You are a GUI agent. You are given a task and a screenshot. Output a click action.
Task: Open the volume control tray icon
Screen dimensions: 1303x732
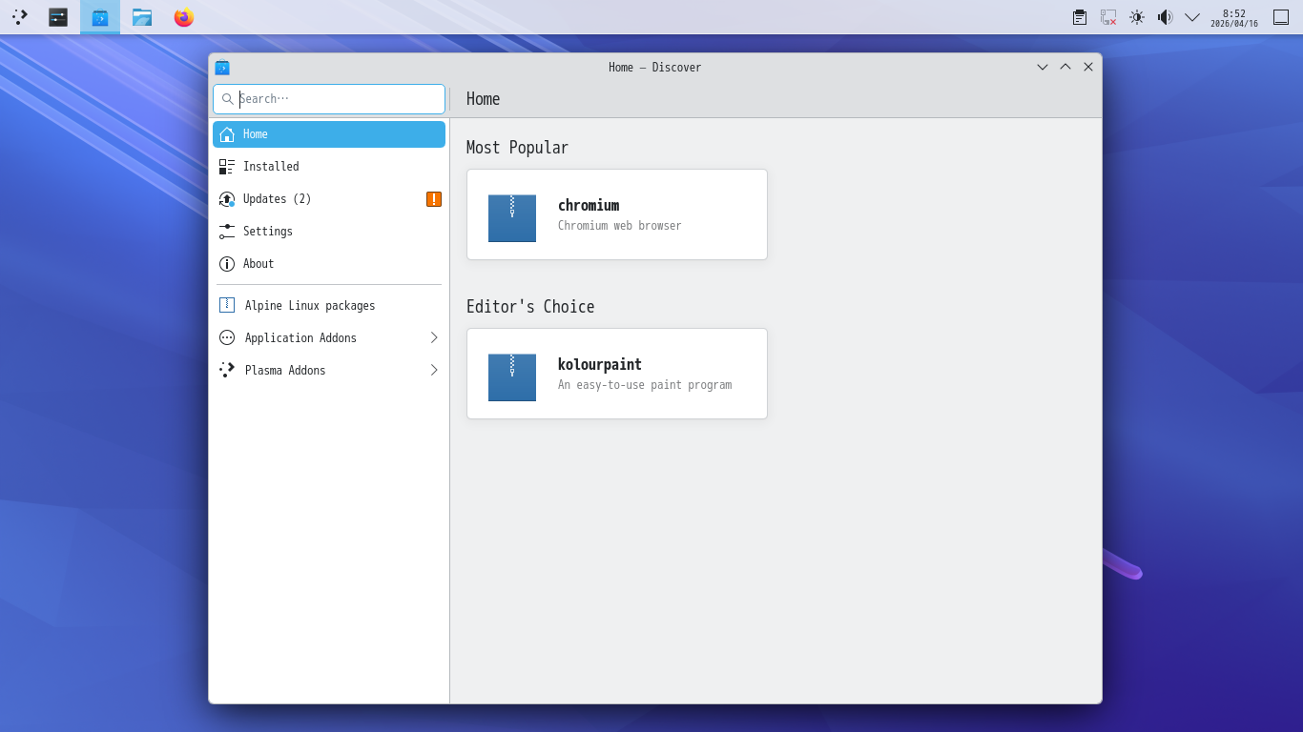1165,17
